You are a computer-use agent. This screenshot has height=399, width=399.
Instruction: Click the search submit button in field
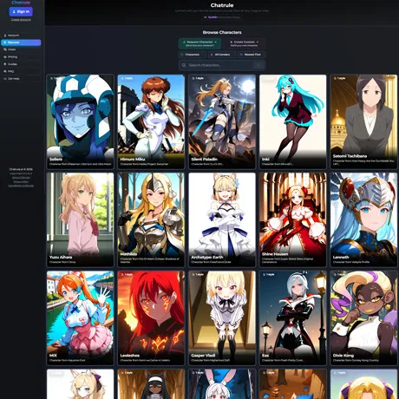258,65
